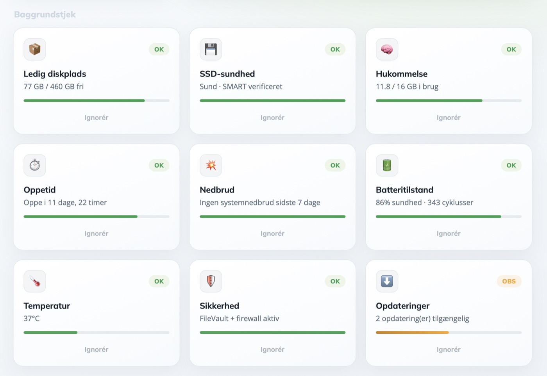This screenshot has width=547, height=376.
Task: Click the stopwatch icon for Oppetid
Action: coord(35,165)
